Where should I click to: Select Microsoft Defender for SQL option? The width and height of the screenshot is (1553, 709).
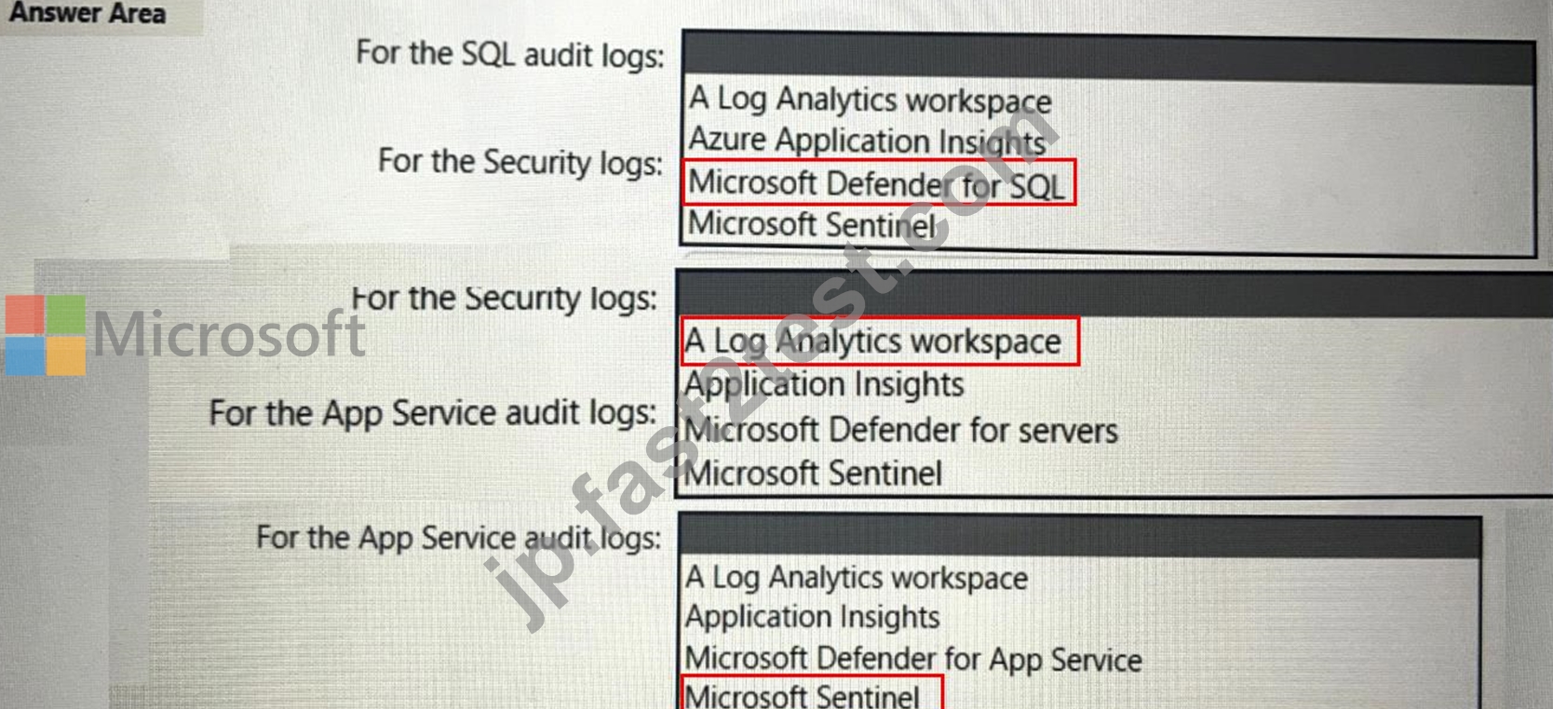(877, 183)
